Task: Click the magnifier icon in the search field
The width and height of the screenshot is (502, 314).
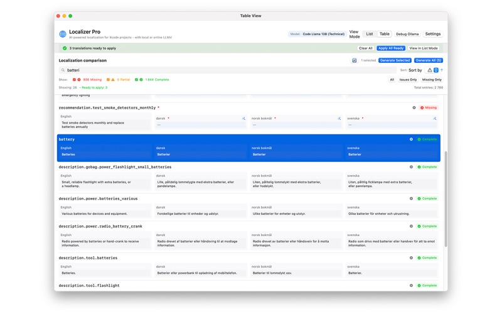Action: pyautogui.click(x=63, y=70)
